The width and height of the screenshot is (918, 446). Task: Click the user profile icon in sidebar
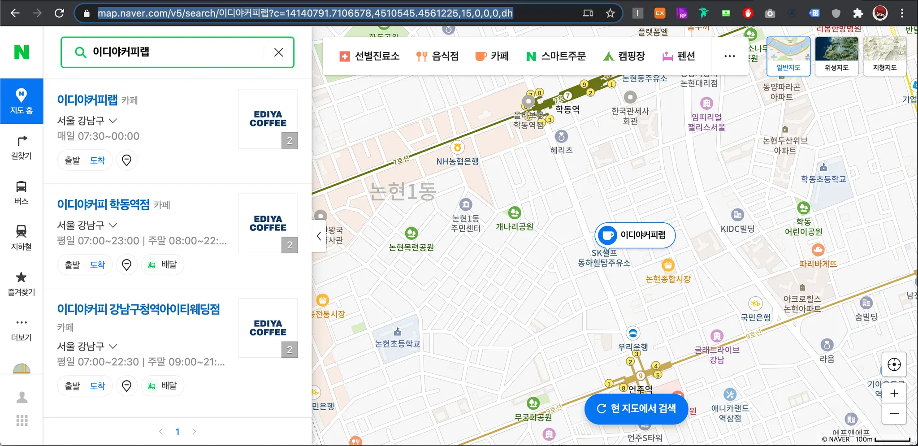22,397
